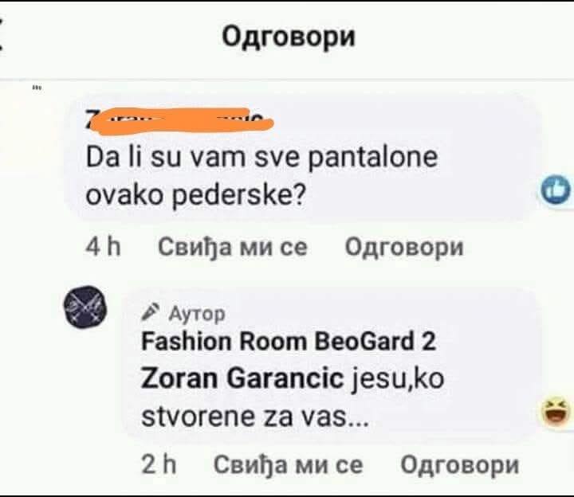Tap the 'Da li su vam' comment bubble
Screen dimensions: 574x497
(302, 157)
